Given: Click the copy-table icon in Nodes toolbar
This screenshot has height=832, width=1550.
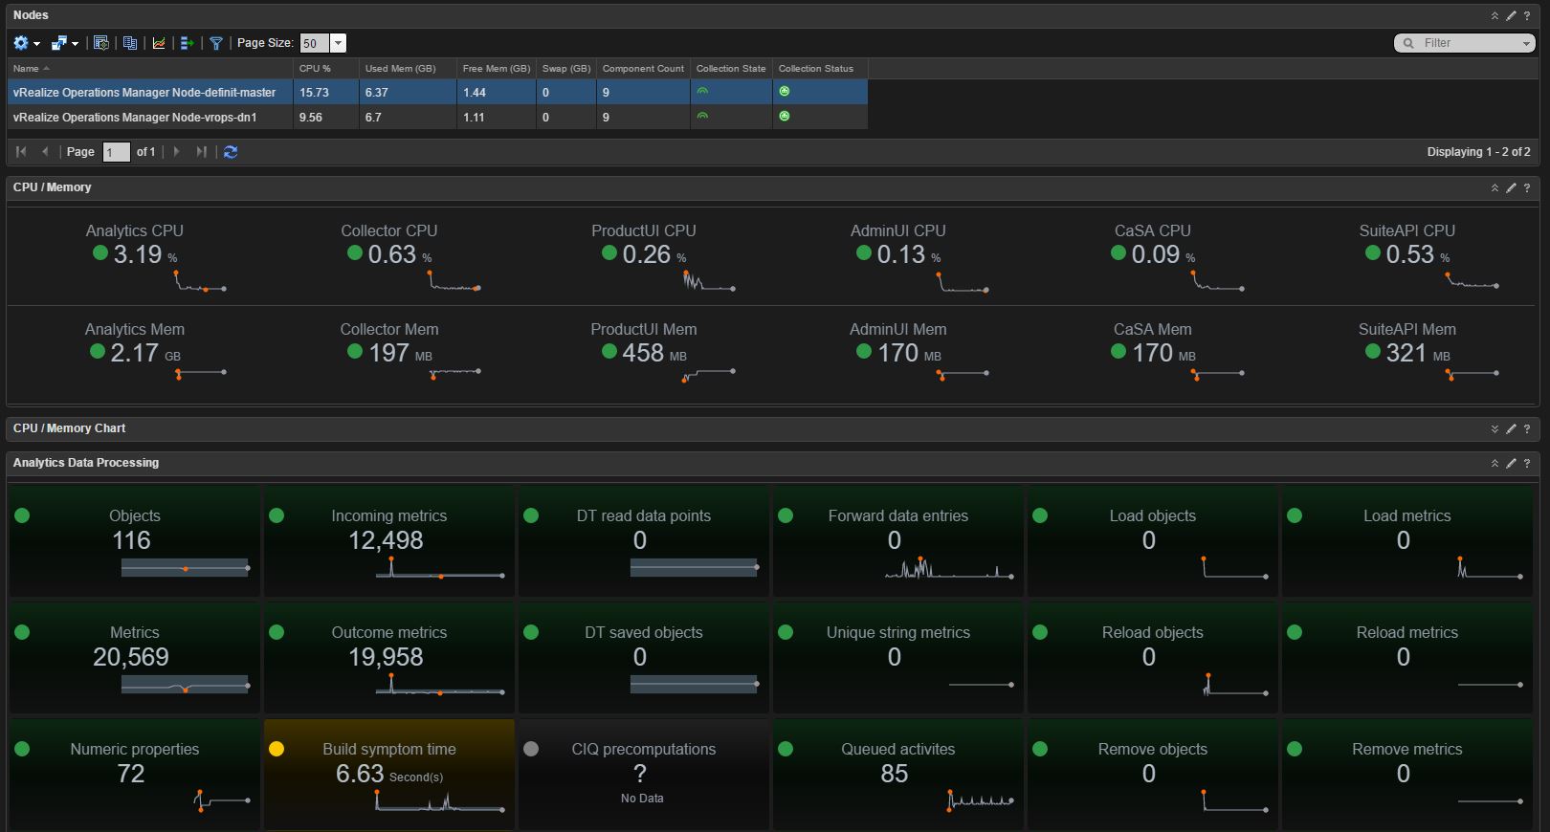Looking at the screenshot, I should [x=130, y=43].
